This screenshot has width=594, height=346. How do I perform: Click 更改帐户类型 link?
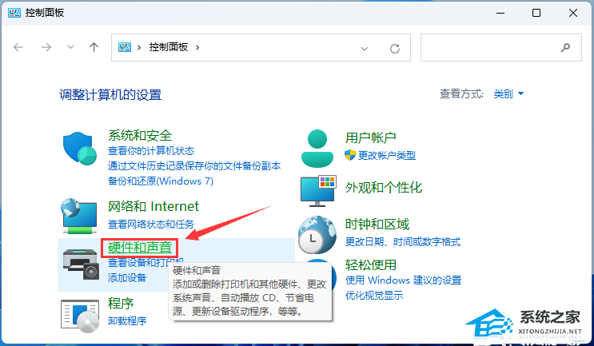pyautogui.click(x=387, y=156)
